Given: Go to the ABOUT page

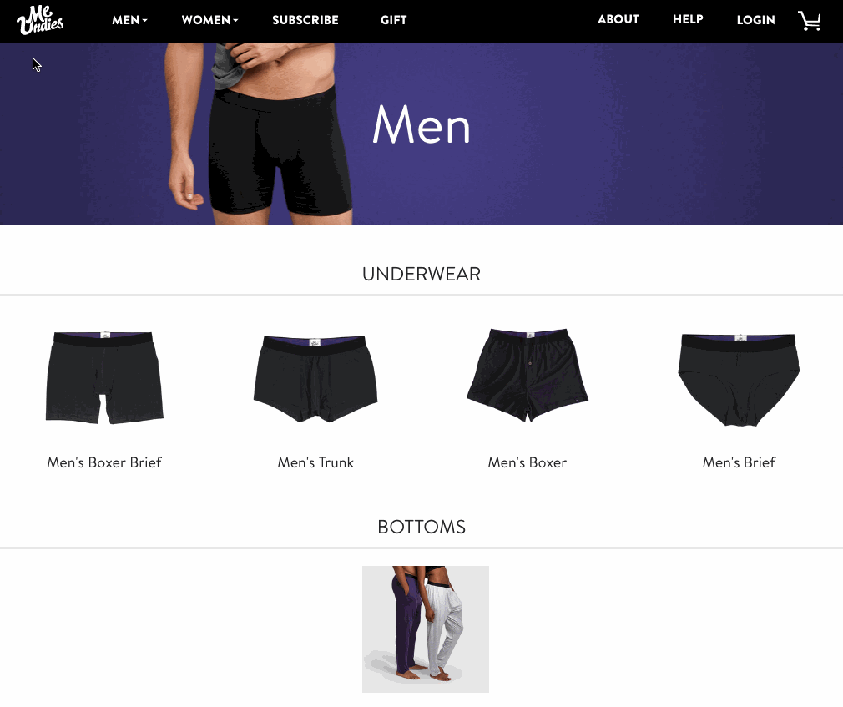Looking at the screenshot, I should pos(618,19).
